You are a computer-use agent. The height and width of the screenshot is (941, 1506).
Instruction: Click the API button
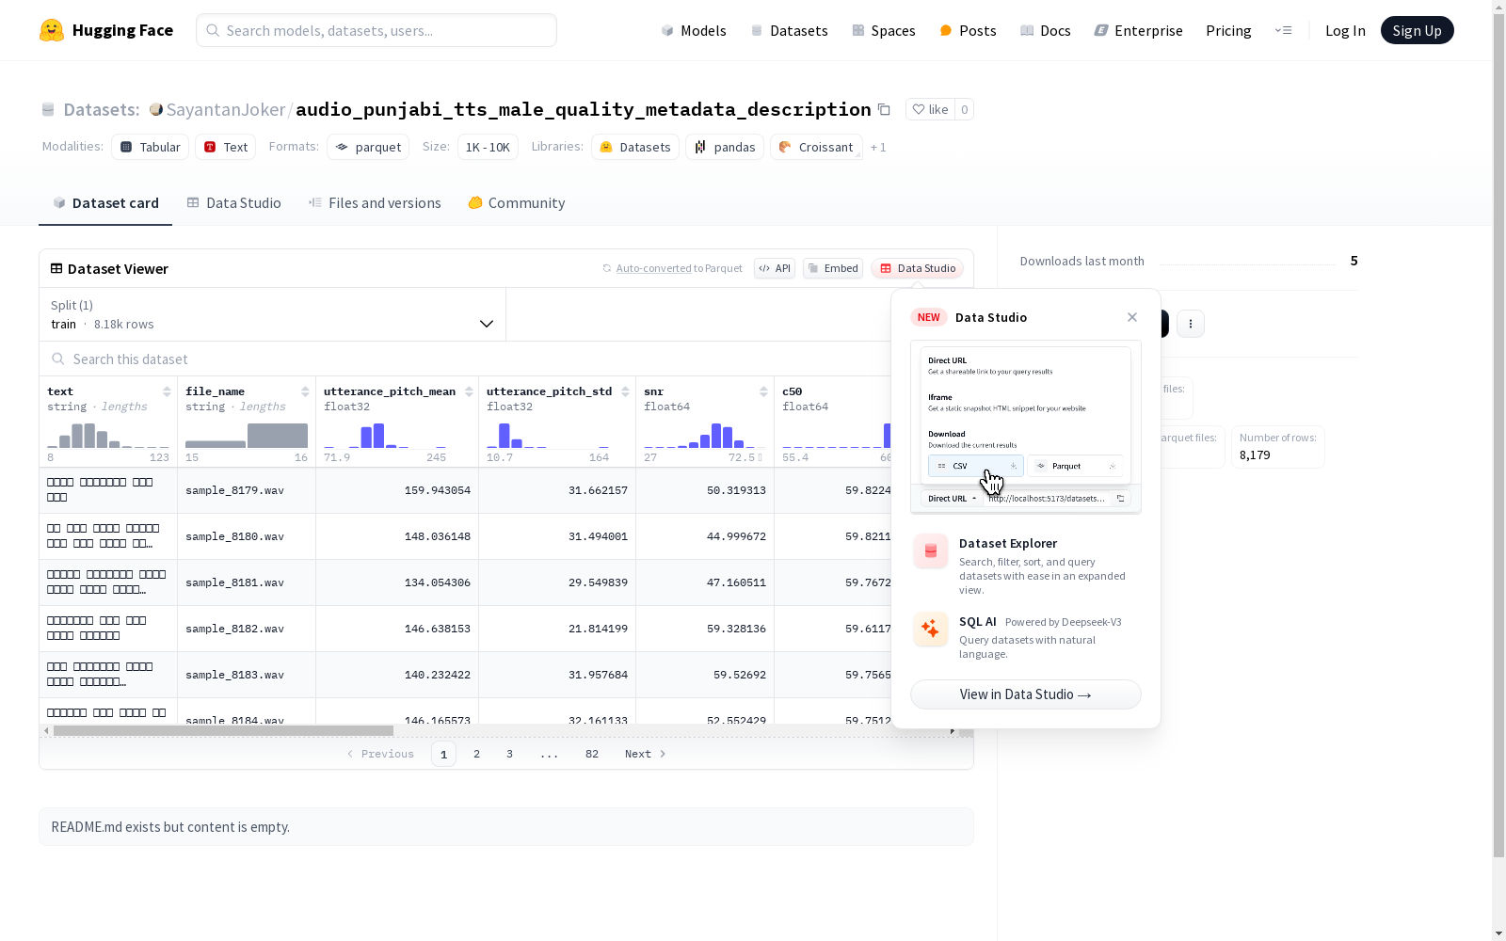click(775, 268)
